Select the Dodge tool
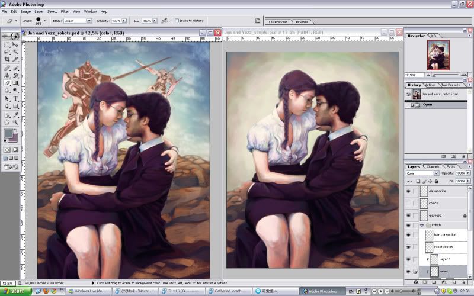Viewport: 474px width, 296px height. [x=15, y=90]
